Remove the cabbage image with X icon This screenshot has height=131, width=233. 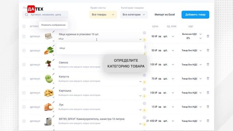(54, 83)
